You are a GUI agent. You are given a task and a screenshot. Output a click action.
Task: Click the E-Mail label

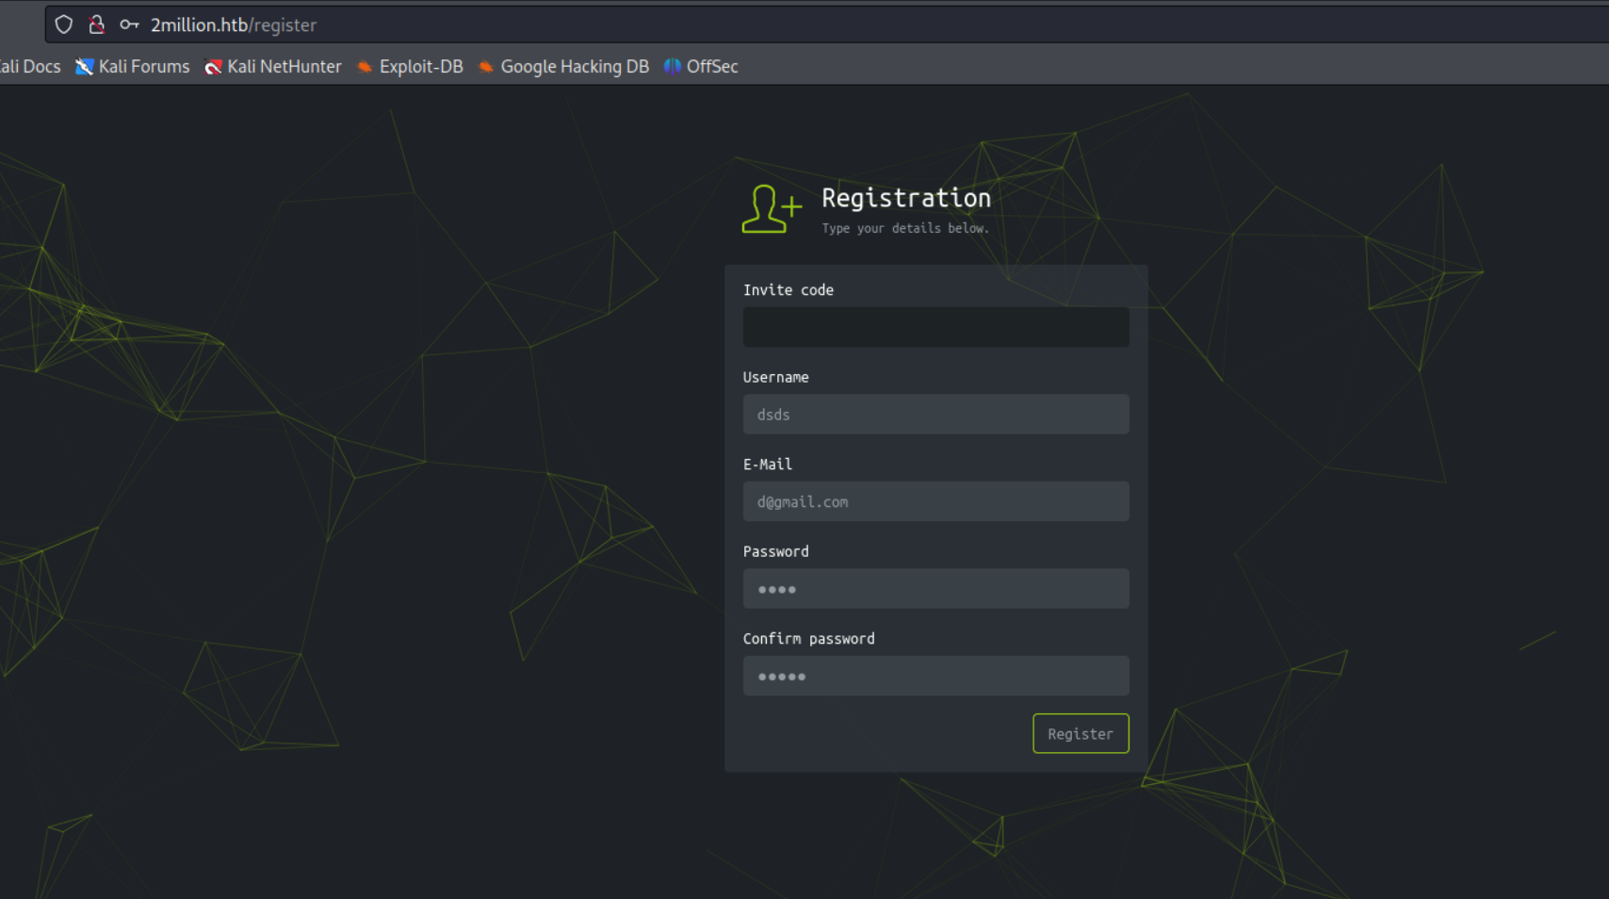pos(768,465)
